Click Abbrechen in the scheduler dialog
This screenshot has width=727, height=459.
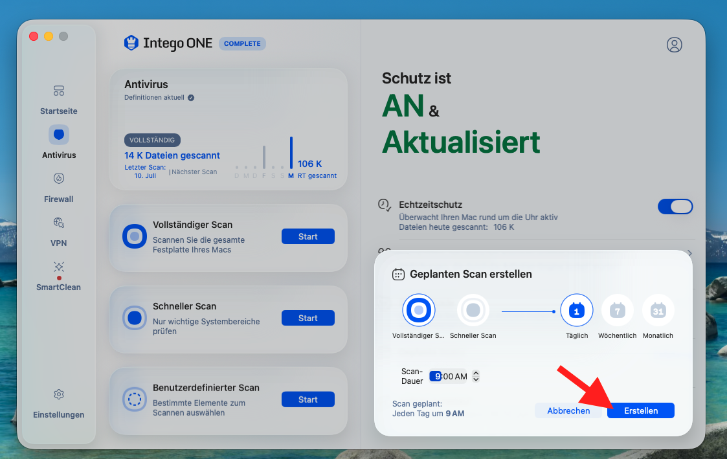[568, 411]
